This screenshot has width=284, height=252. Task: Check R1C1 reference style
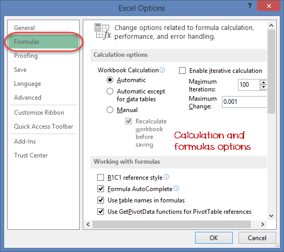point(100,178)
